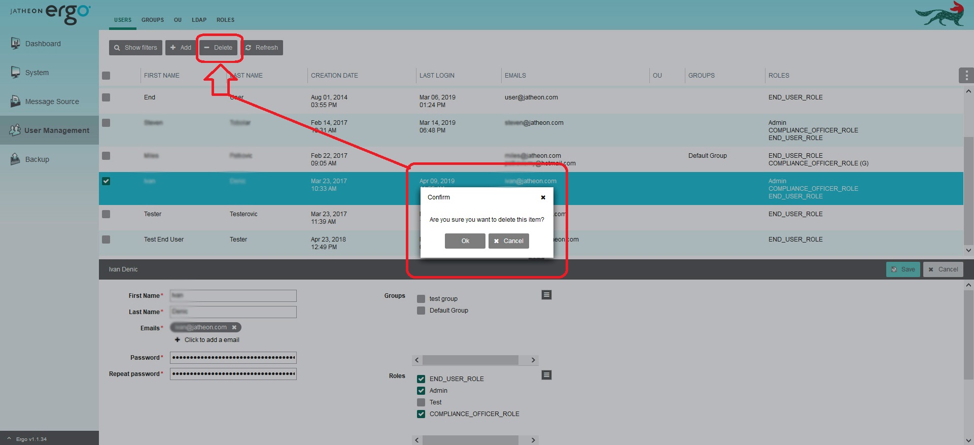Click the System monitor icon in sidebar
The height and width of the screenshot is (445, 974).
pyautogui.click(x=16, y=73)
